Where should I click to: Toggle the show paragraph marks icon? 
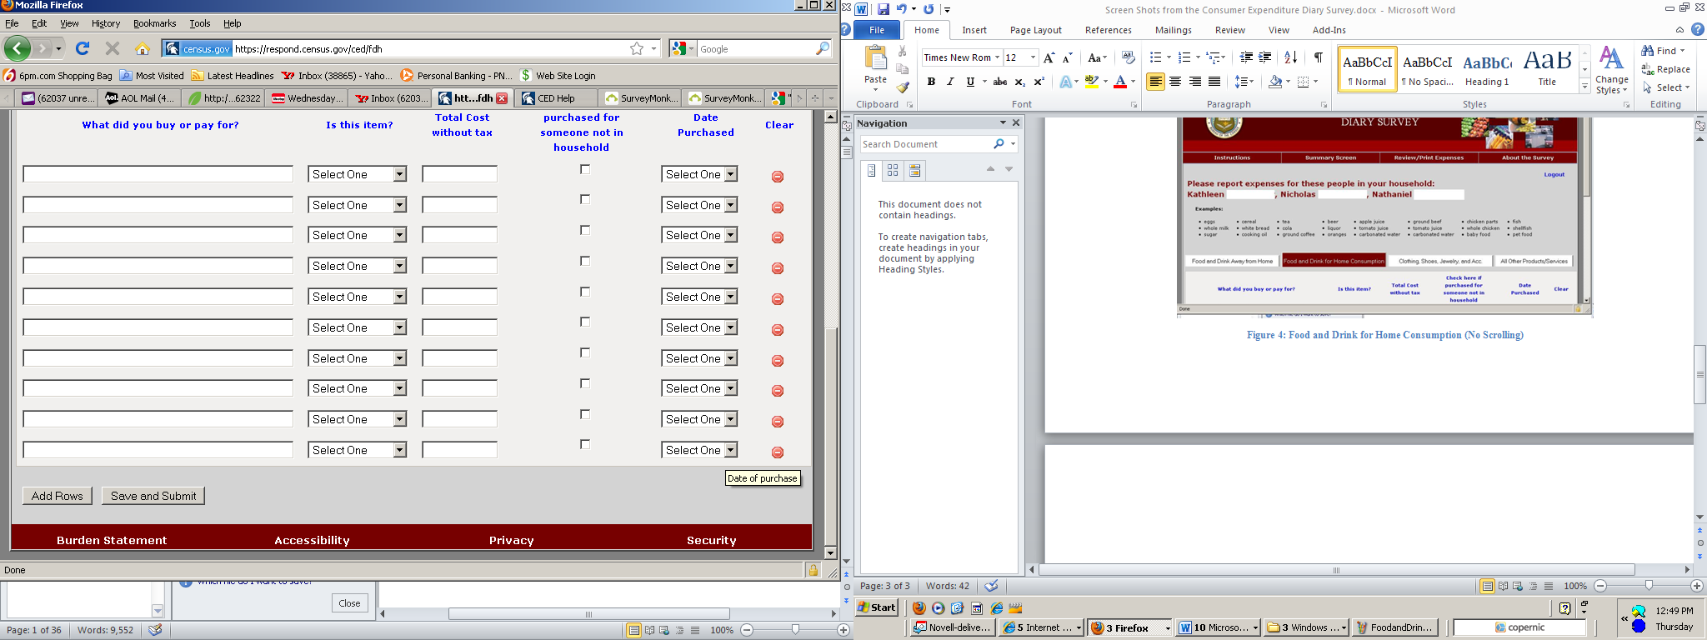[1318, 57]
